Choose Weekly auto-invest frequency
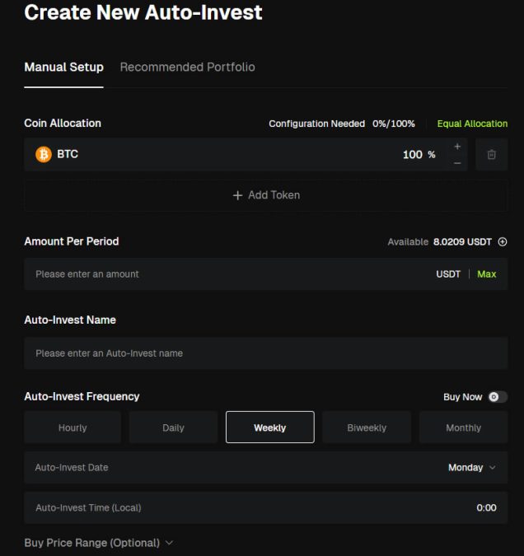The width and height of the screenshot is (524, 556). click(x=269, y=428)
